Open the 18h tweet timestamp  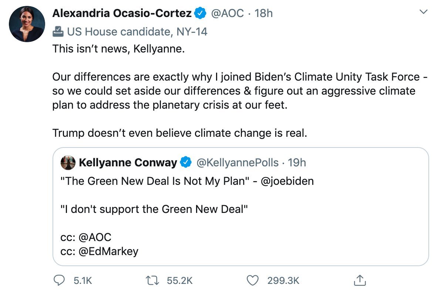264,14
